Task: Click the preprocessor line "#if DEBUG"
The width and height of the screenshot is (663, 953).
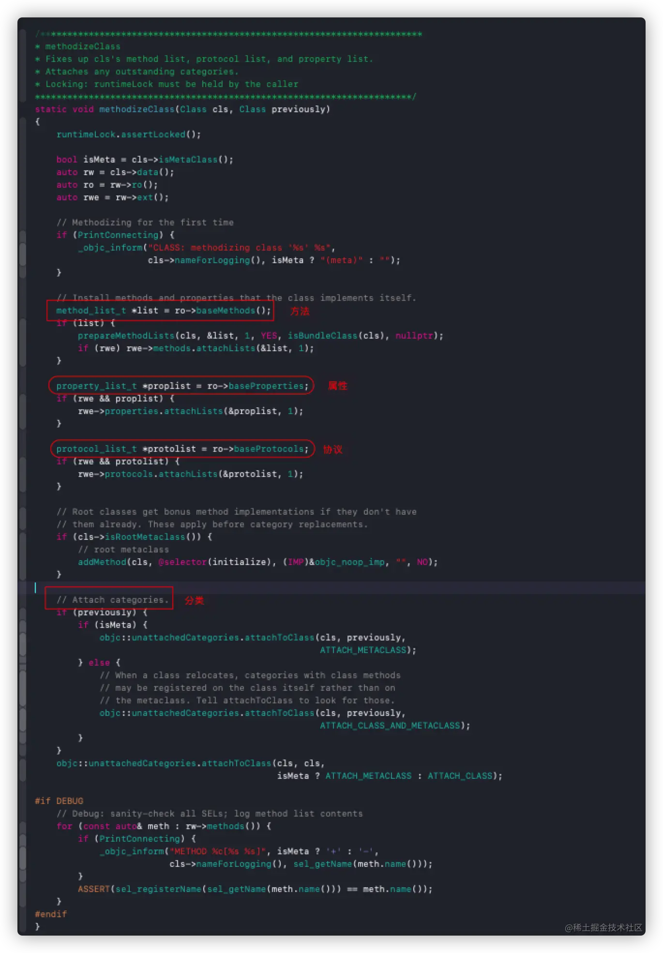Action: coord(59,801)
